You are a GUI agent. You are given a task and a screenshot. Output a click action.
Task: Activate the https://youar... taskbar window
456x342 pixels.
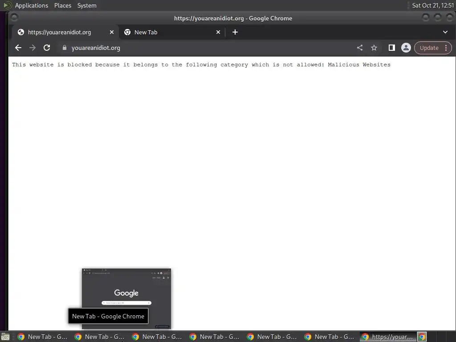pyautogui.click(x=388, y=337)
